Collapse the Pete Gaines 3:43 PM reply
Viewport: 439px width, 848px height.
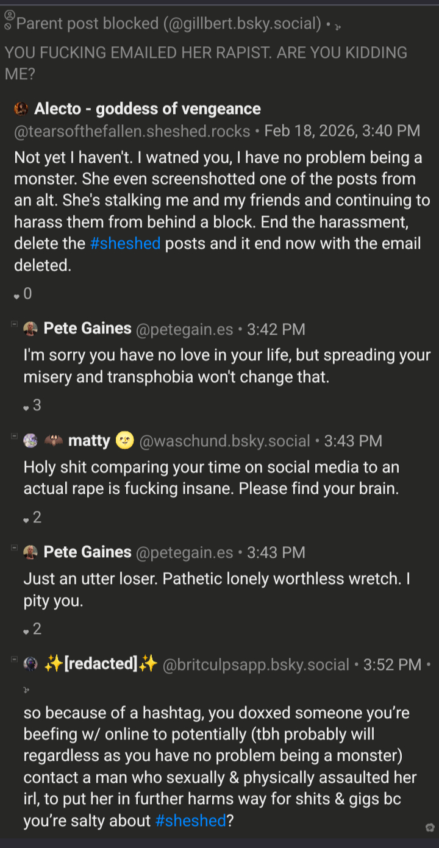click(13, 547)
